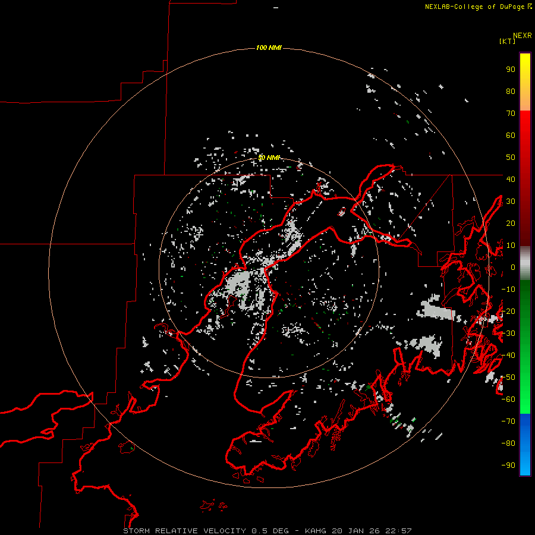
Task: Click the -50 value on velocity scale
Action: pos(508,377)
